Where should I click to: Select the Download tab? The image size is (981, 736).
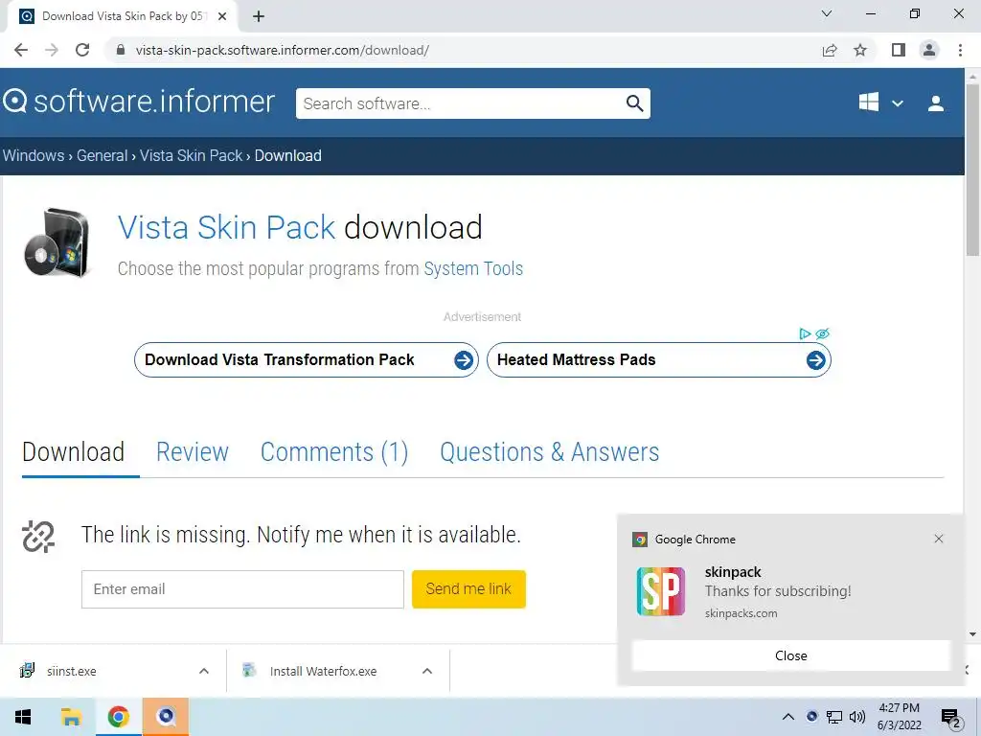coord(73,452)
